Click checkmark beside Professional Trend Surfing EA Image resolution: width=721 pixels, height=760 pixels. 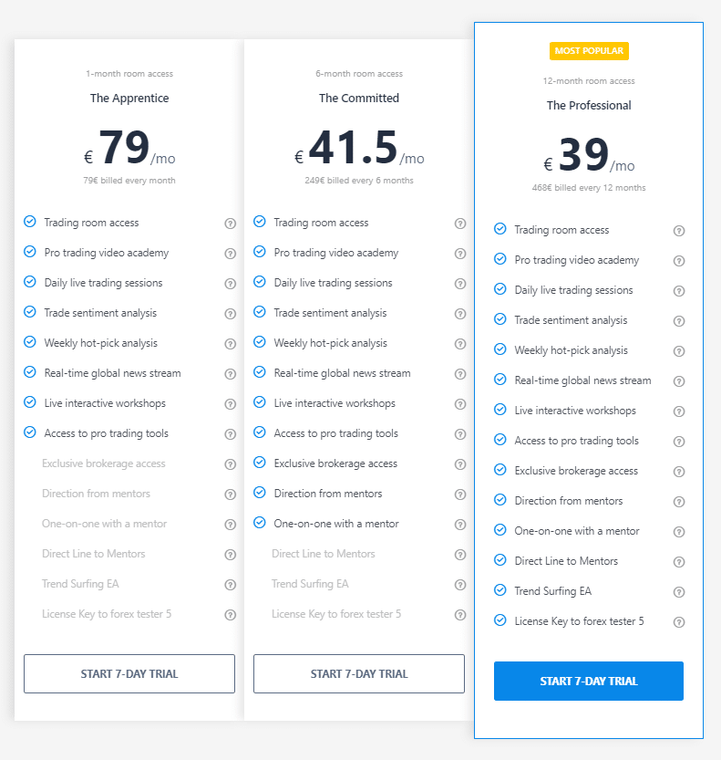click(500, 590)
